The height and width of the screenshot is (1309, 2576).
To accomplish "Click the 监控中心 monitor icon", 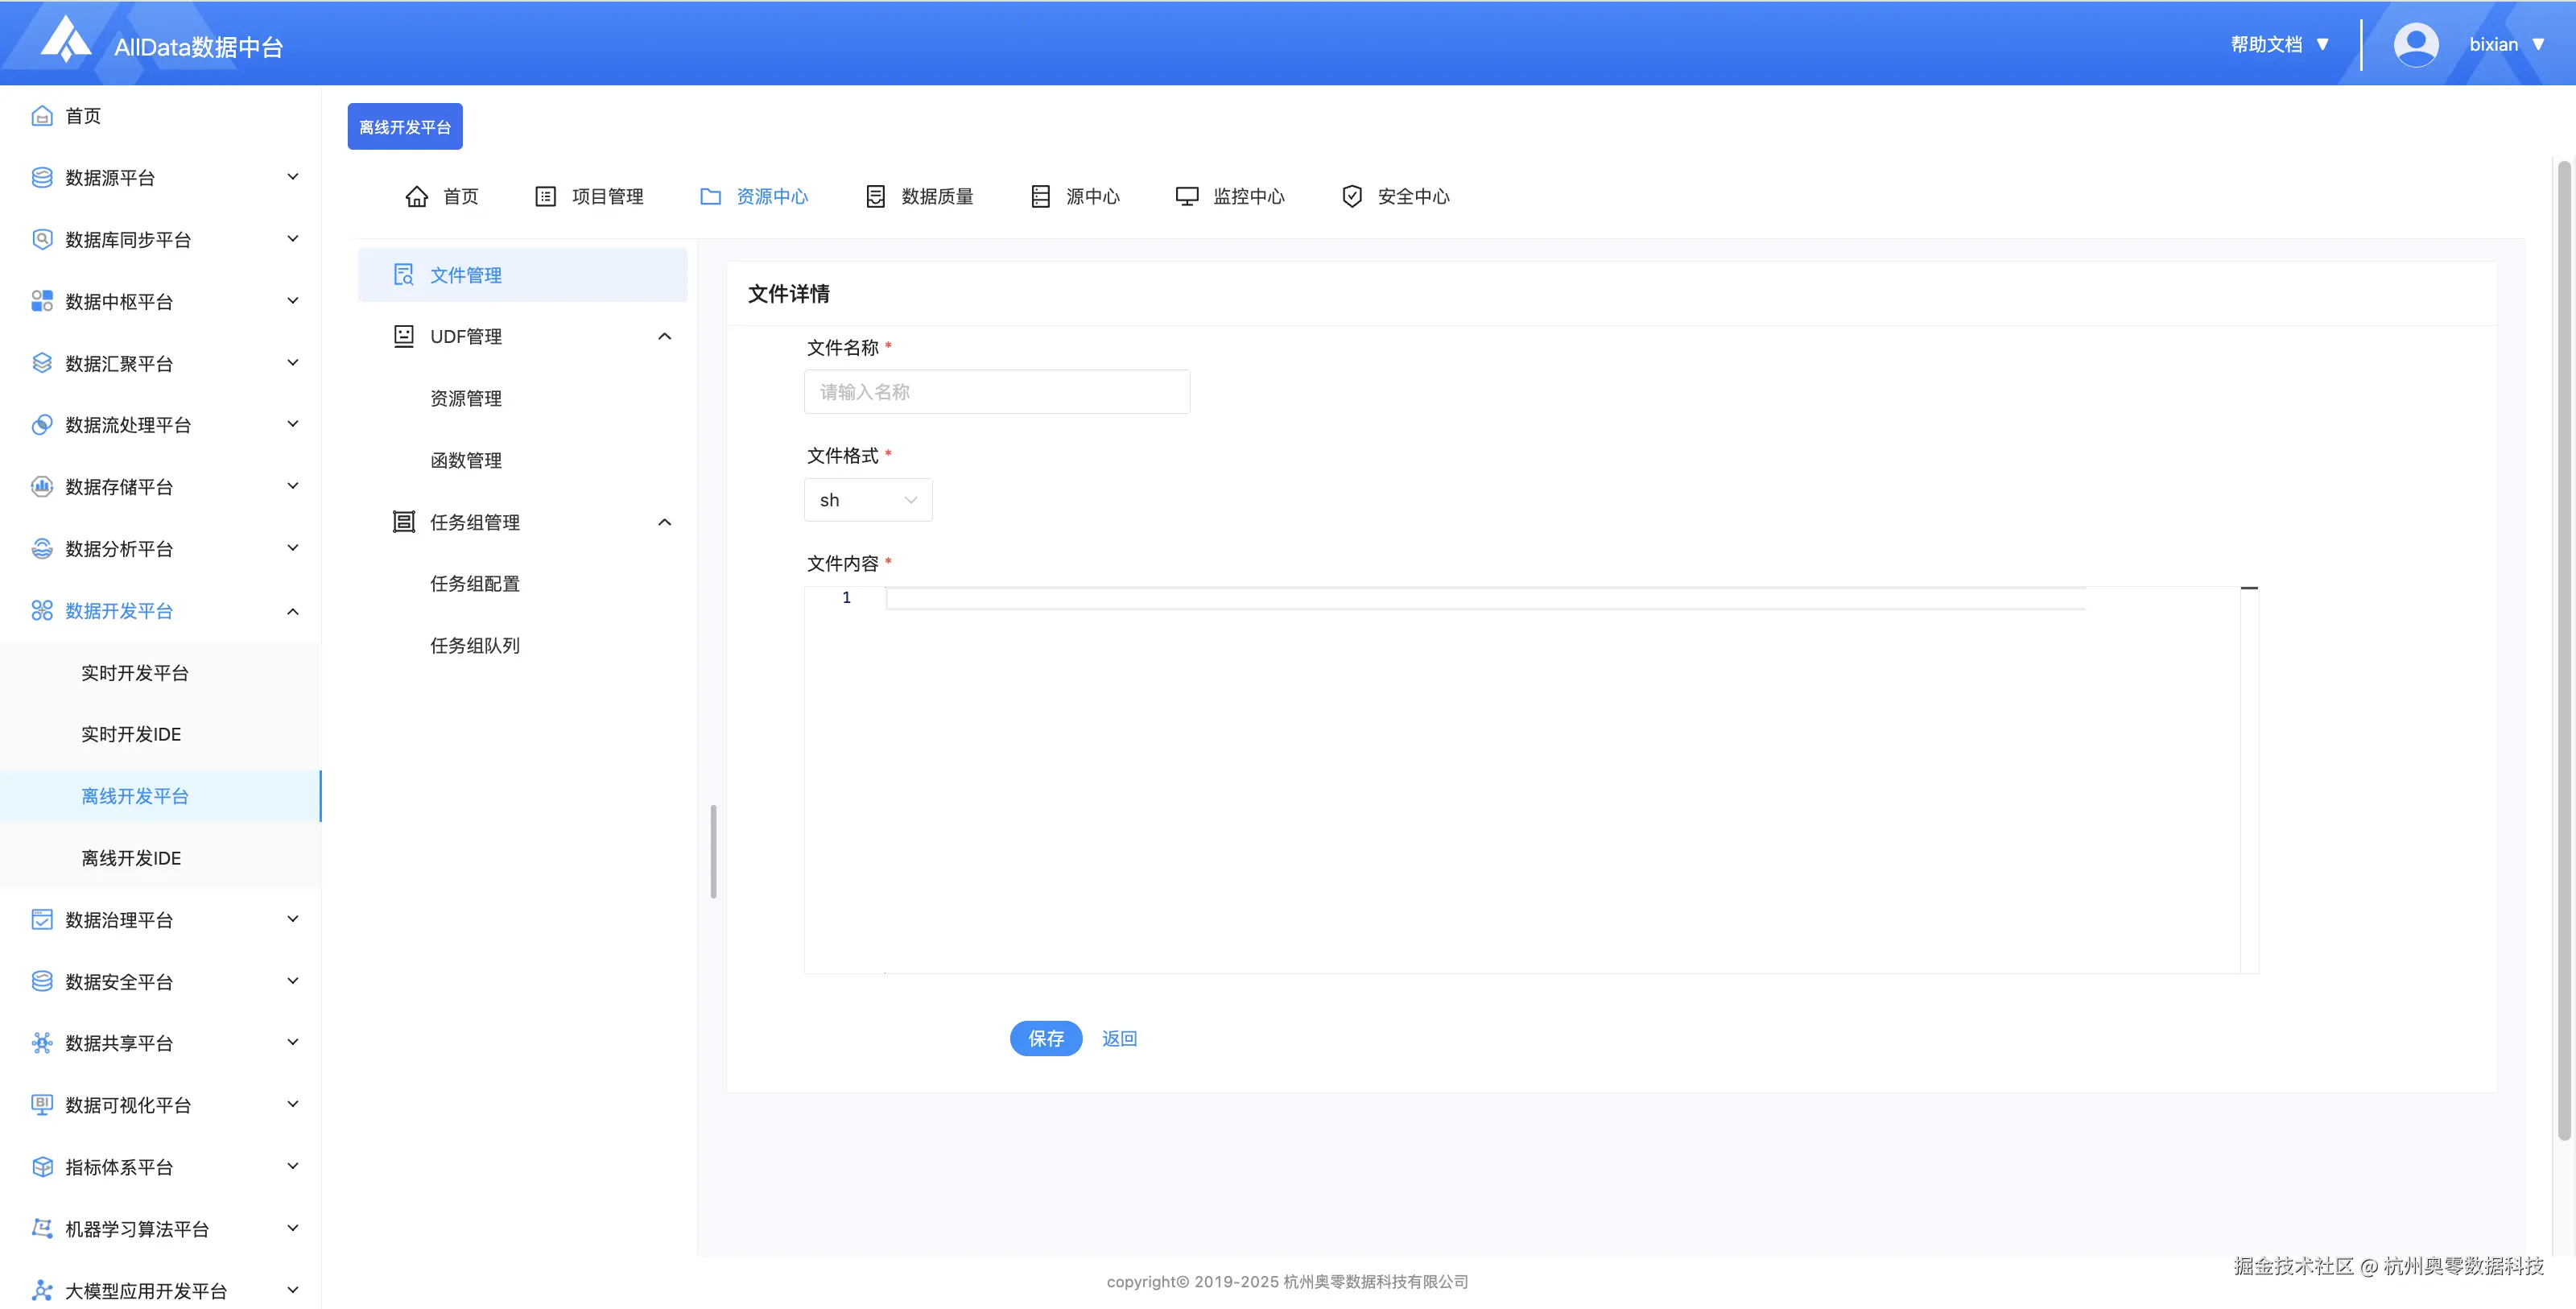I will point(1186,196).
